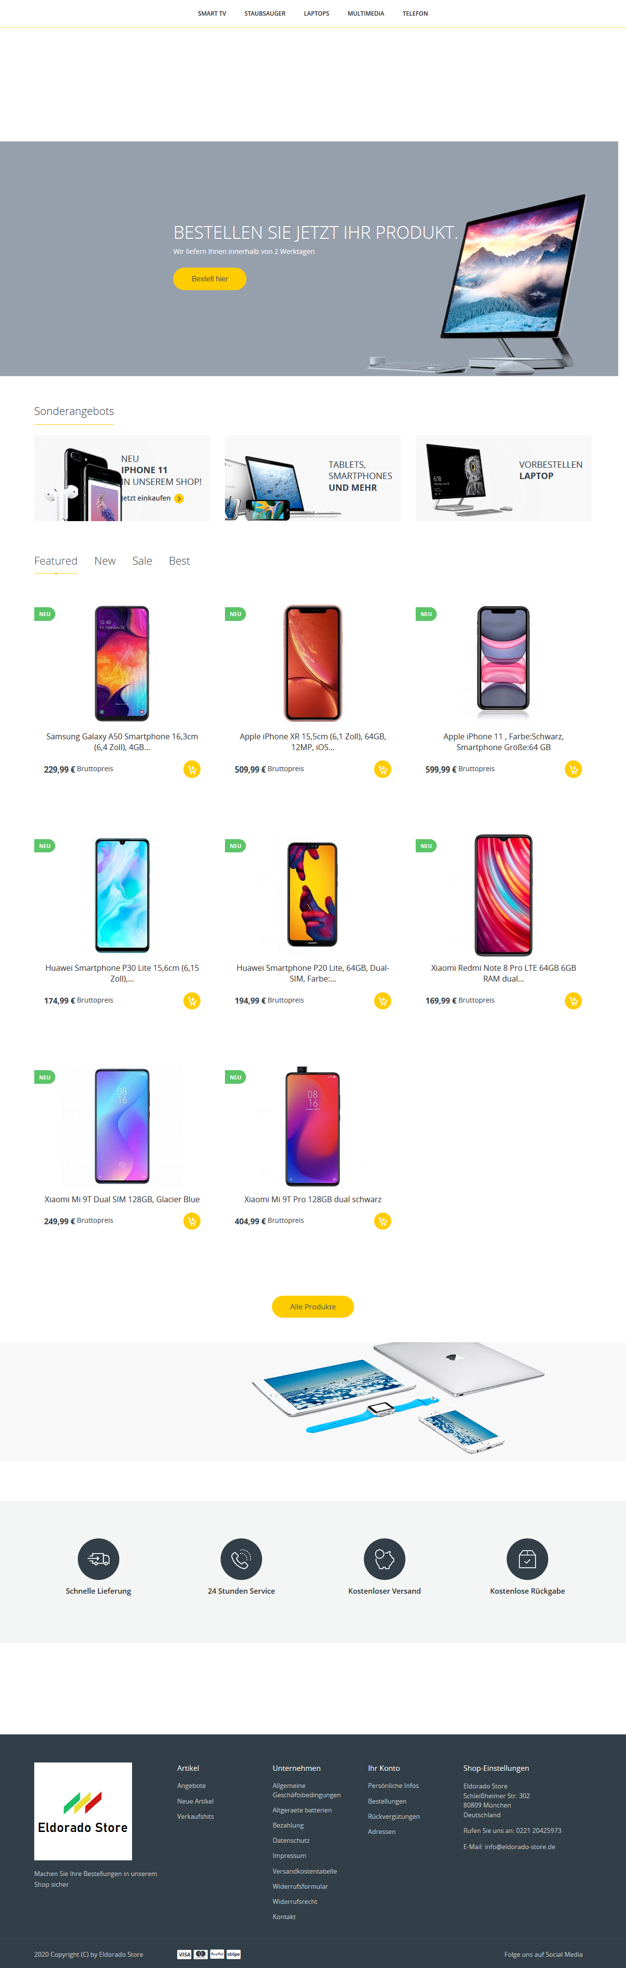Viewport: 626px width, 1968px height.
Task: Click the Bestell hier button
Action: 210,279
